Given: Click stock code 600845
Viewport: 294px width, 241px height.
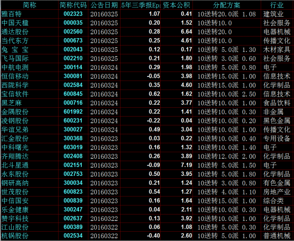Looking at the screenshot, I should (73, 94).
